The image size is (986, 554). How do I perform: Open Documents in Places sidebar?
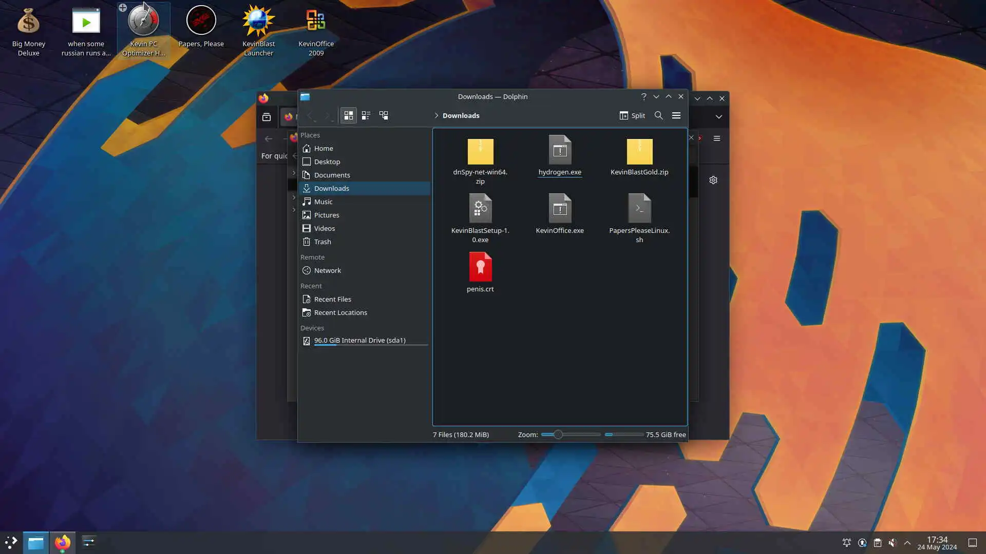332,175
